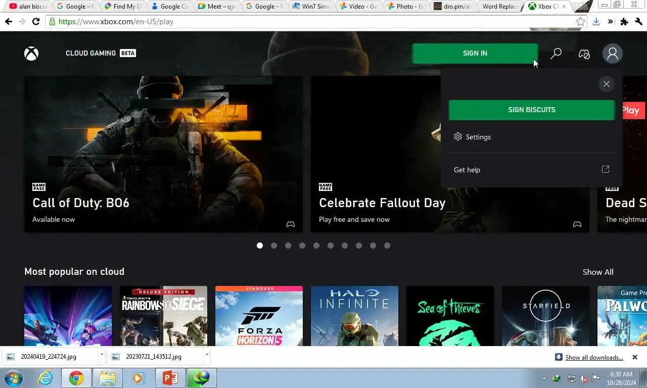
Task: Show hidden tray icons arrow
Action: (544, 378)
